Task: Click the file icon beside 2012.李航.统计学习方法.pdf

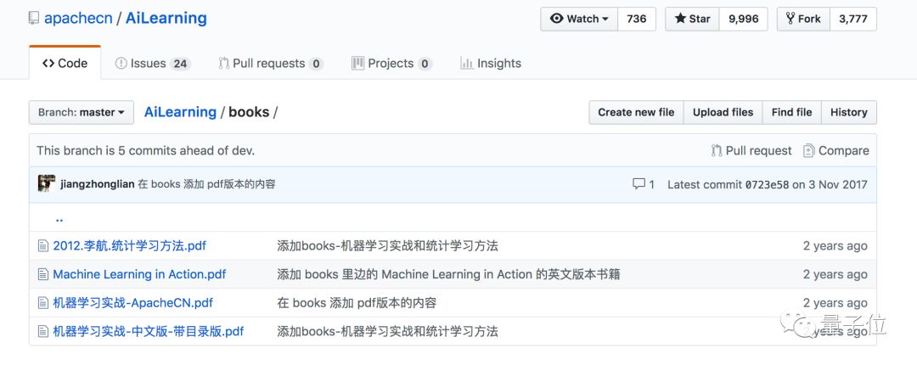Action: [43, 246]
